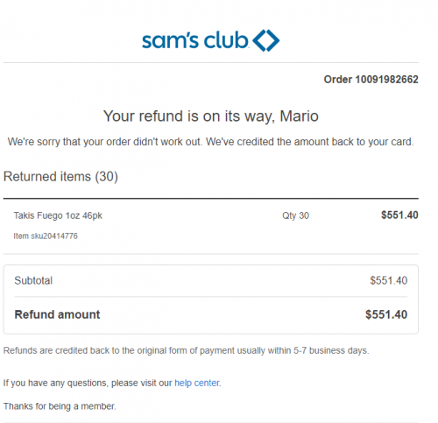Screen dimensions: 438x423
Task: Click the Takis Fuego 1oz 46pk item name
Action: (58, 215)
